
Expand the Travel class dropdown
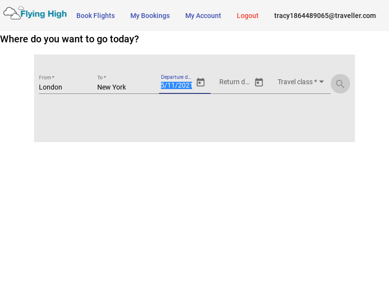pyautogui.click(x=297, y=82)
